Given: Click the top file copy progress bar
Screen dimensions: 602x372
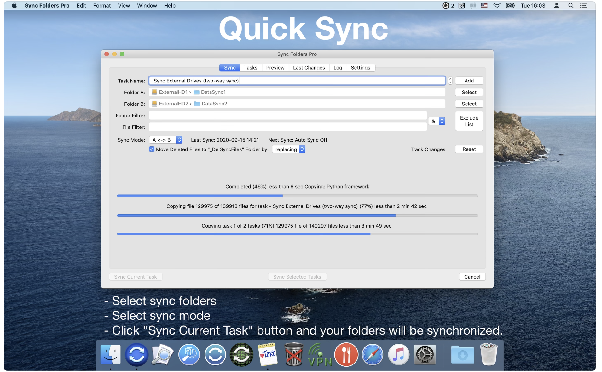Looking at the screenshot, I should [297, 196].
